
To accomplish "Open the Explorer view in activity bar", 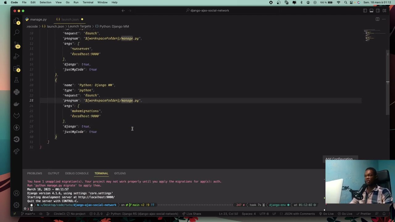I will coord(17,21).
